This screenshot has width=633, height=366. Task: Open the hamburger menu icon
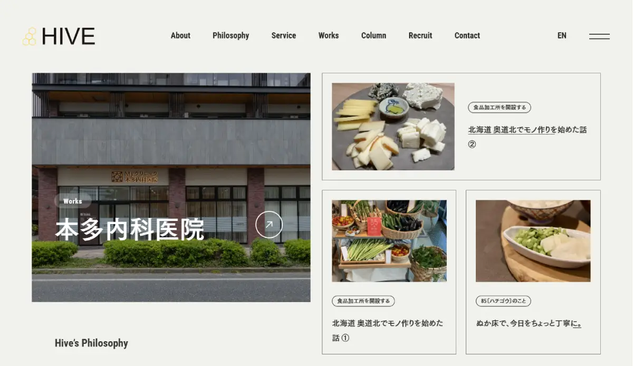(x=599, y=36)
